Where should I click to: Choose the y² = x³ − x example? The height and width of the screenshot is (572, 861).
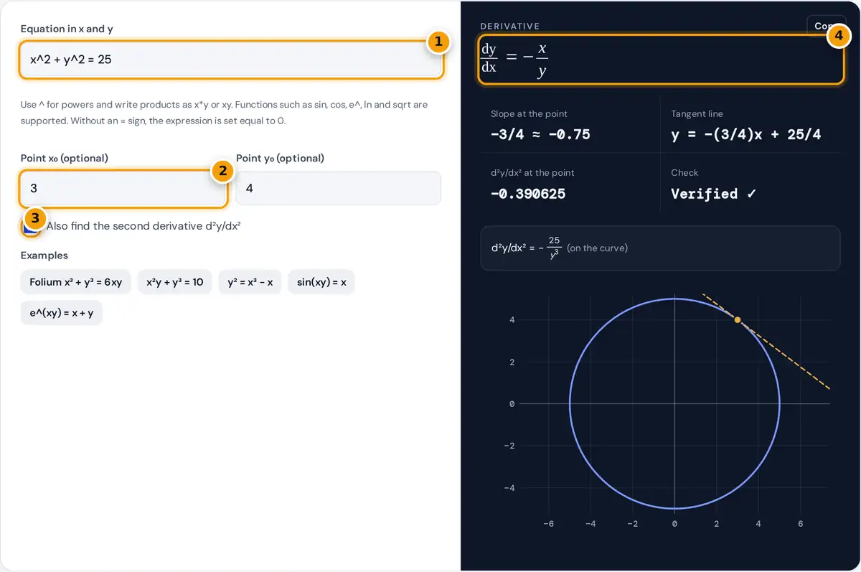click(x=250, y=282)
